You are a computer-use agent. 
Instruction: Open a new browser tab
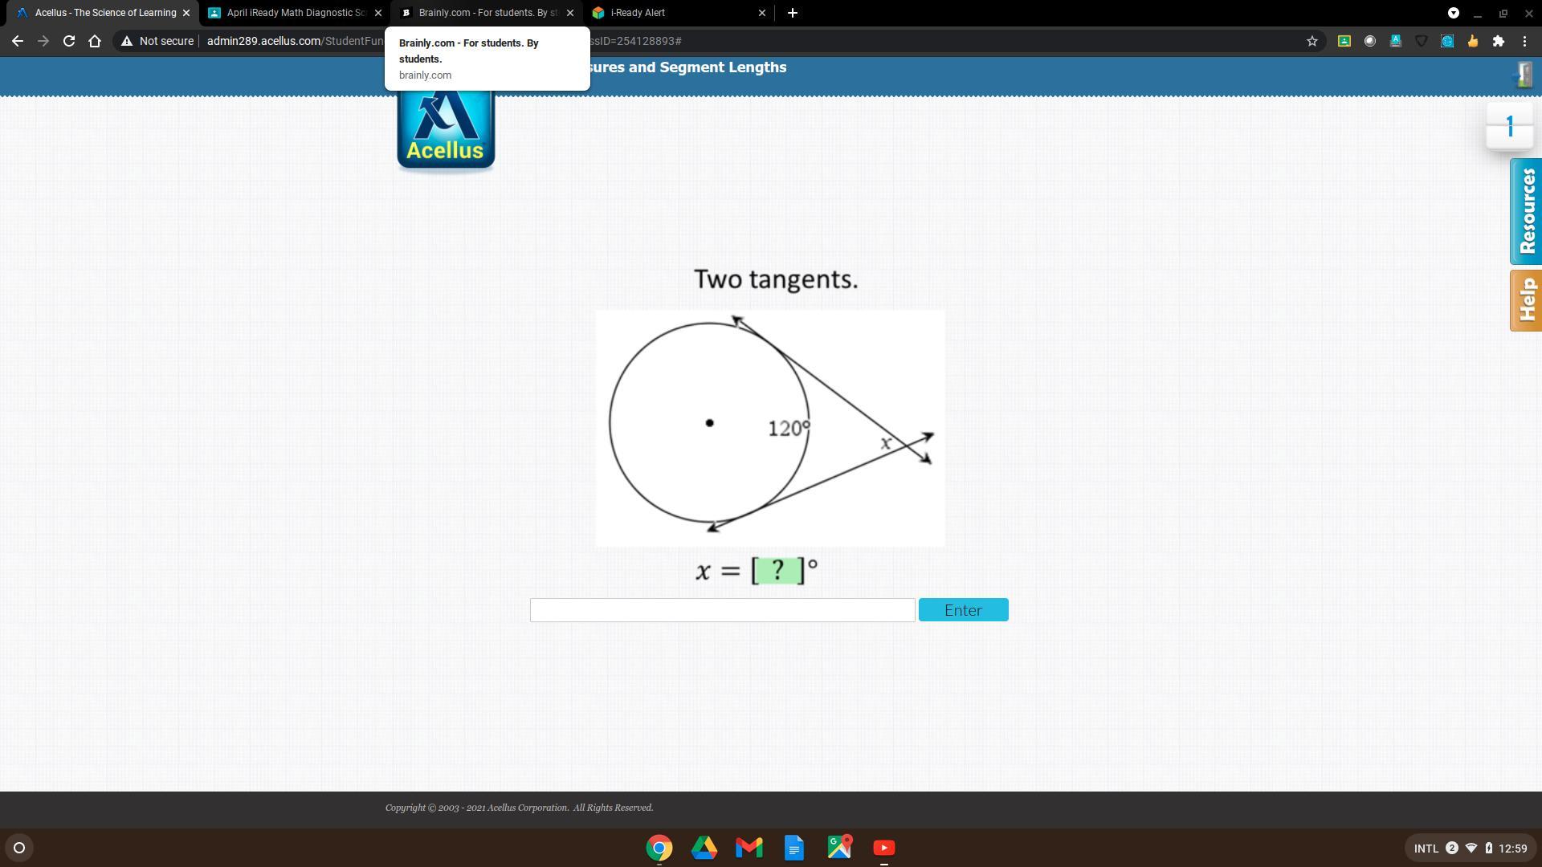tap(792, 13)
